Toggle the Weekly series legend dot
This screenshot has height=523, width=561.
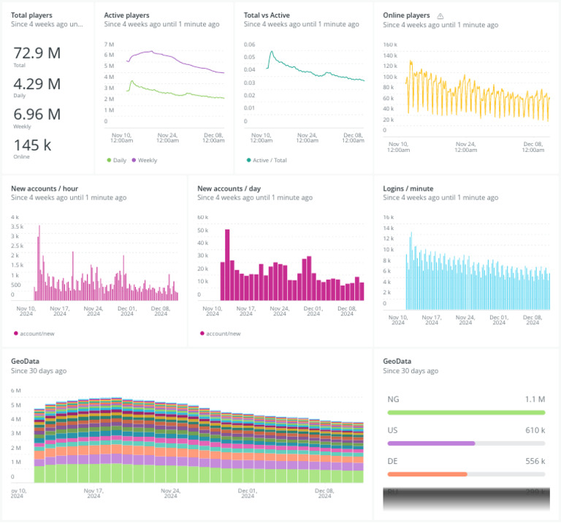coord(134,160)
